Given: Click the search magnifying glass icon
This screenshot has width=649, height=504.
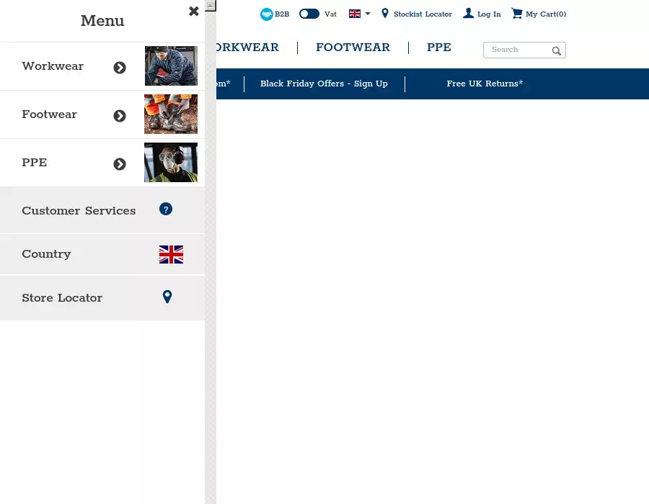Looking at the screenshot, I should (557, 50).
